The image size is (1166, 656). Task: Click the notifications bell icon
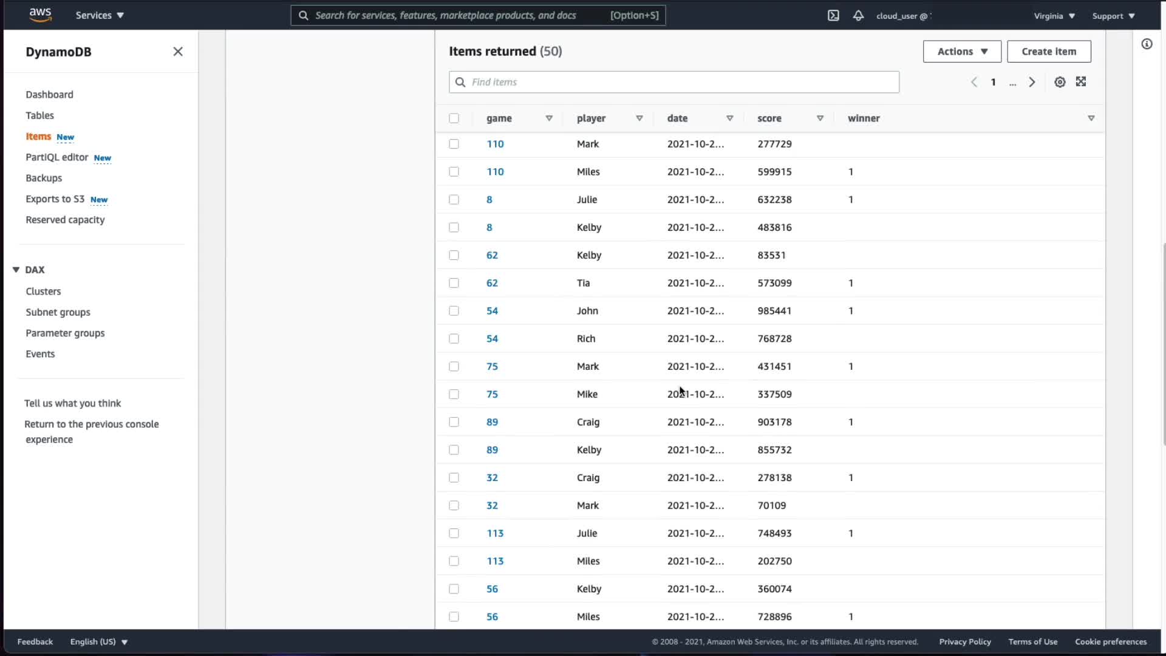(858, 16)
